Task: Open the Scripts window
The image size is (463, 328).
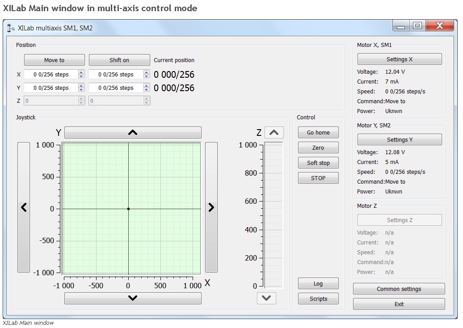Action: click(x=318, y=299)
